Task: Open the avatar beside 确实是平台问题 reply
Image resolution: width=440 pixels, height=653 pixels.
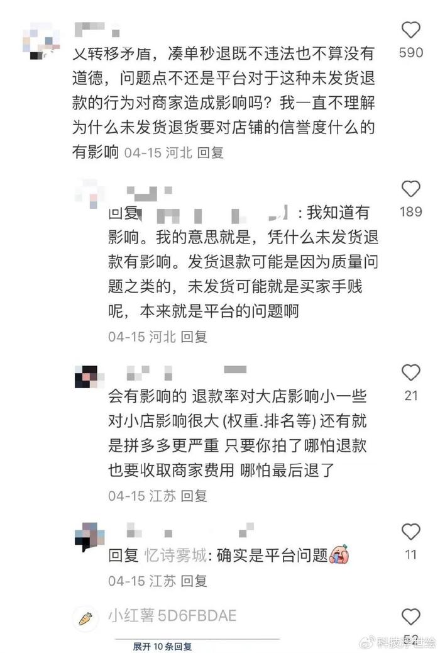Action: pos(89,537)
